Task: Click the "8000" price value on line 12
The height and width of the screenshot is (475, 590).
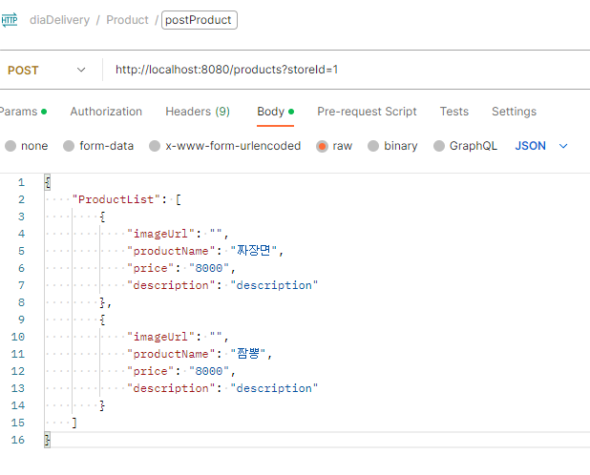Action: 209,371
